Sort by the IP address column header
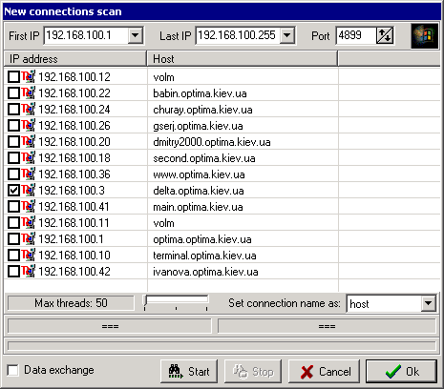The image size is (444, 389). click(75, 59)
